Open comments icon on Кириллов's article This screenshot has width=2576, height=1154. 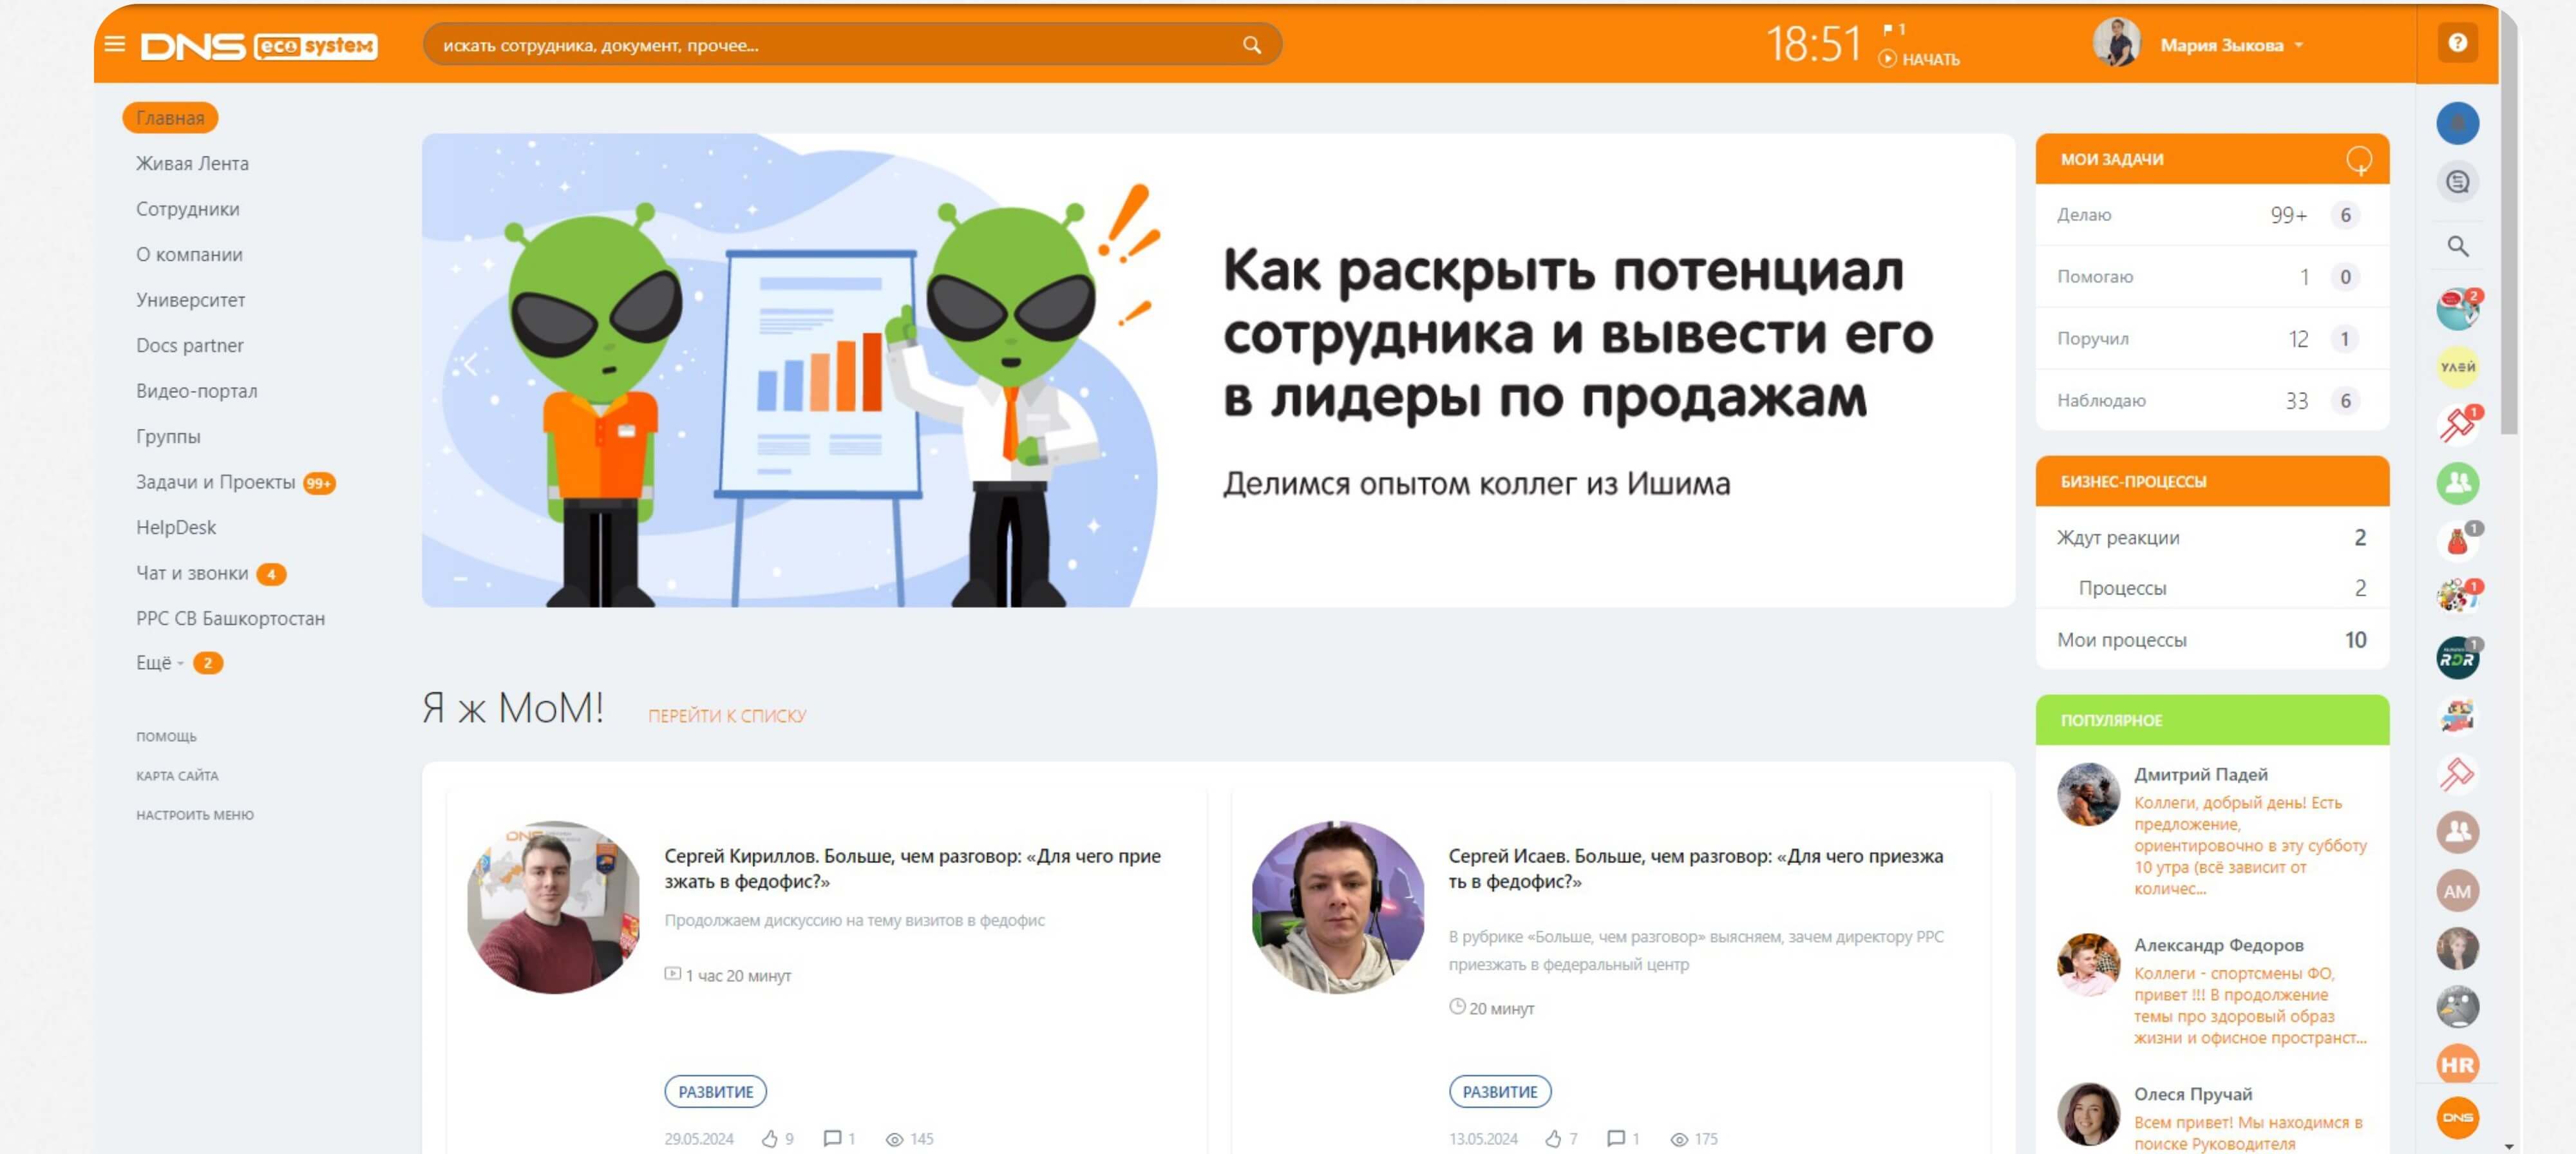point(831,1139)
